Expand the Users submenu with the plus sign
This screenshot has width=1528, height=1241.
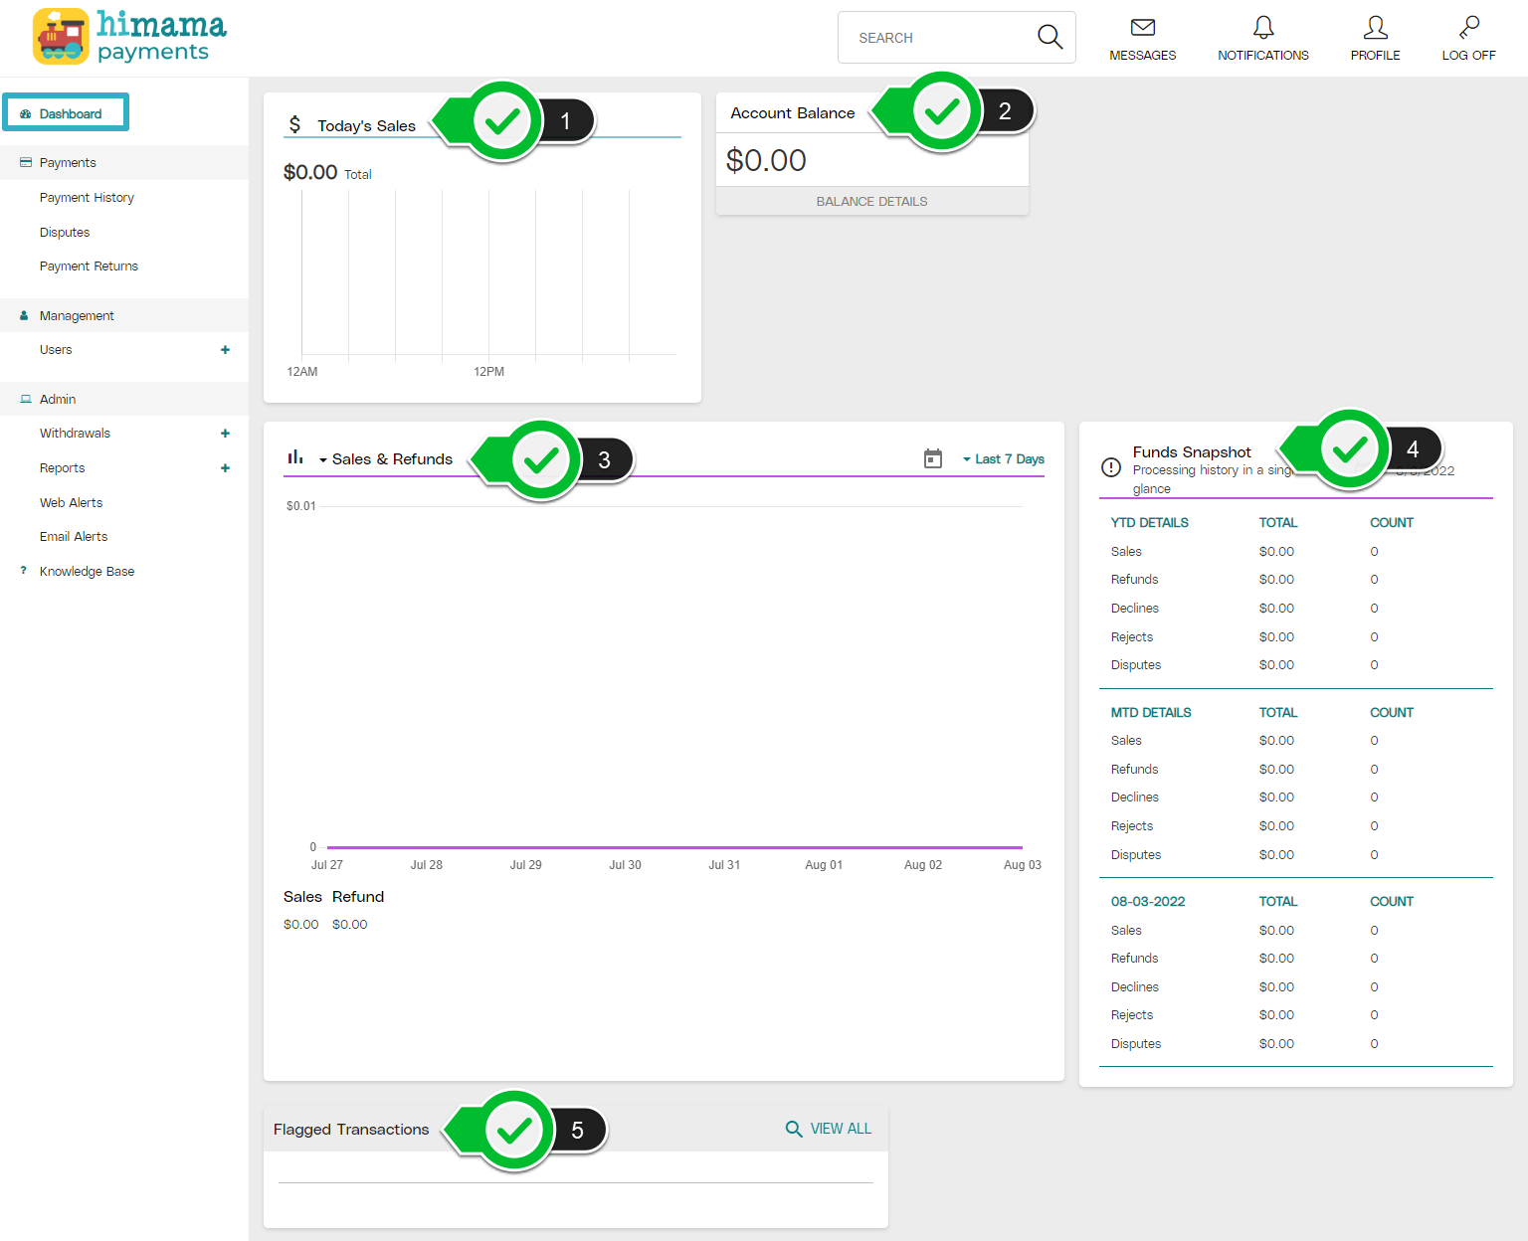coord(226,350)
